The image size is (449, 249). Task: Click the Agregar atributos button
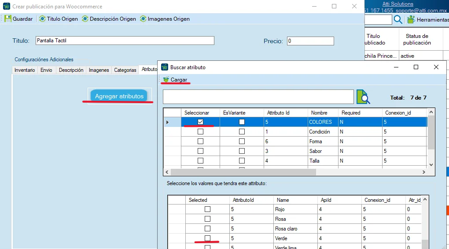point(119,96)
